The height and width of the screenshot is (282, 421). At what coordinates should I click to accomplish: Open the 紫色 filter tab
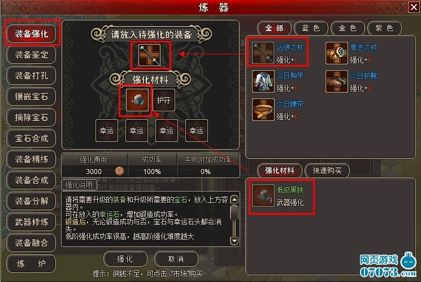point(384,28)
